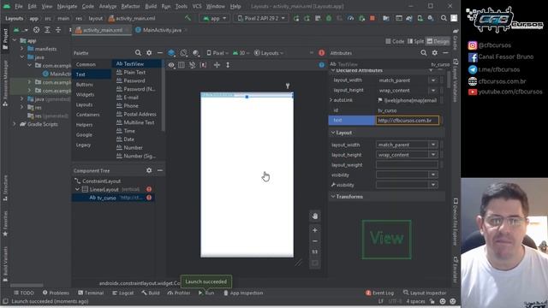Click error icon next to tv_curso
This screenshot has height=308, width=548.
click(x=149, y=198)
